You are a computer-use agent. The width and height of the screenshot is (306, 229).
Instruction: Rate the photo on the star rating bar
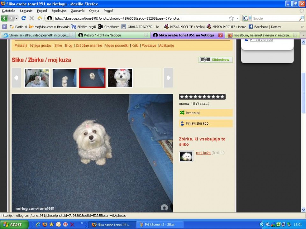pos(202,97)
